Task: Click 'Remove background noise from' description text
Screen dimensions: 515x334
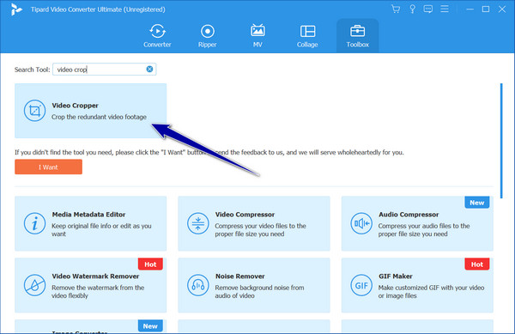Action: (x=259, y=288)
